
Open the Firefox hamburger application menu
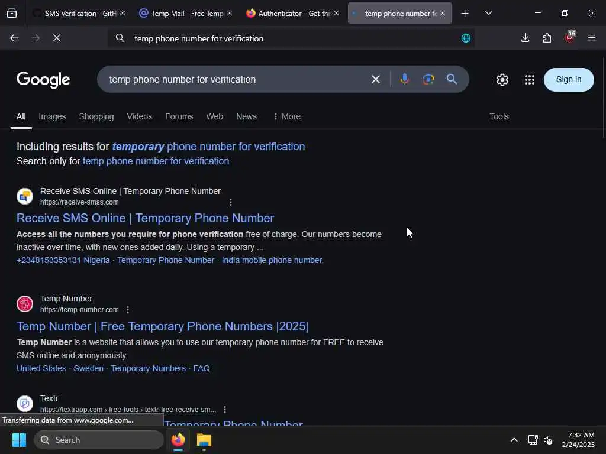coord(592,38)
